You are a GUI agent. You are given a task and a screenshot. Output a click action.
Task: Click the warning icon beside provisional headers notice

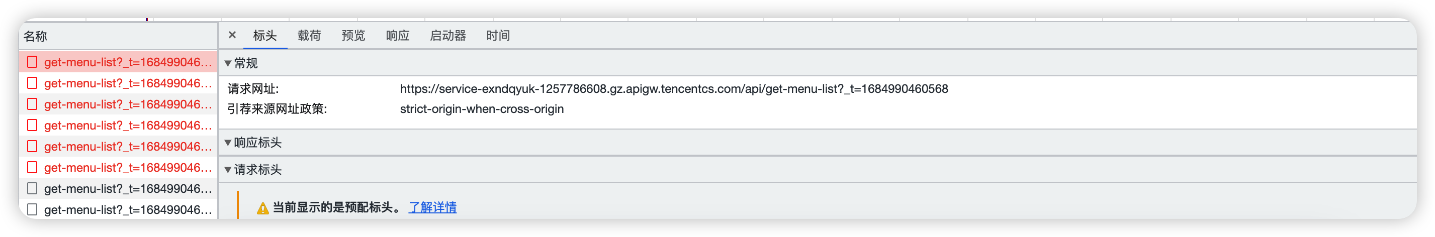click(262, 208)
